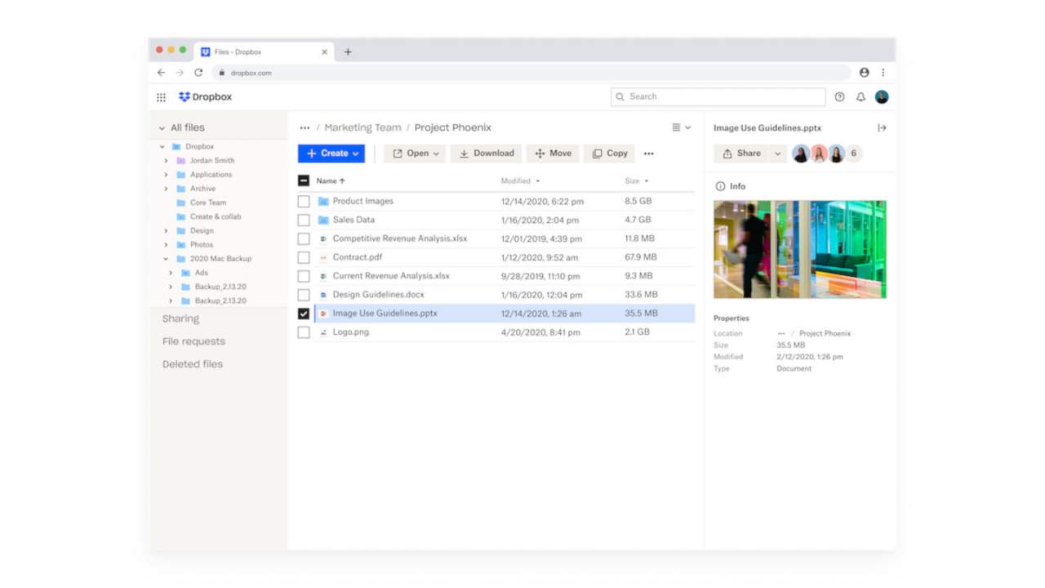Viewport: 1045px width, 588px height.
Task: Click the Sales Data folder icon
Action: (323, 220)
